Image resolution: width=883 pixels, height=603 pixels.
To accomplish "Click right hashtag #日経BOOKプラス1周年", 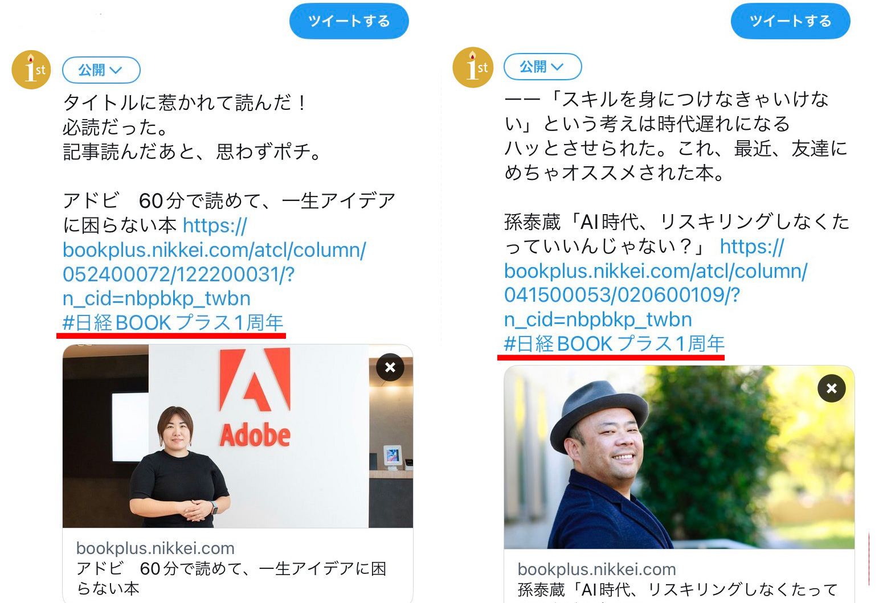I will tap(615, 344).
